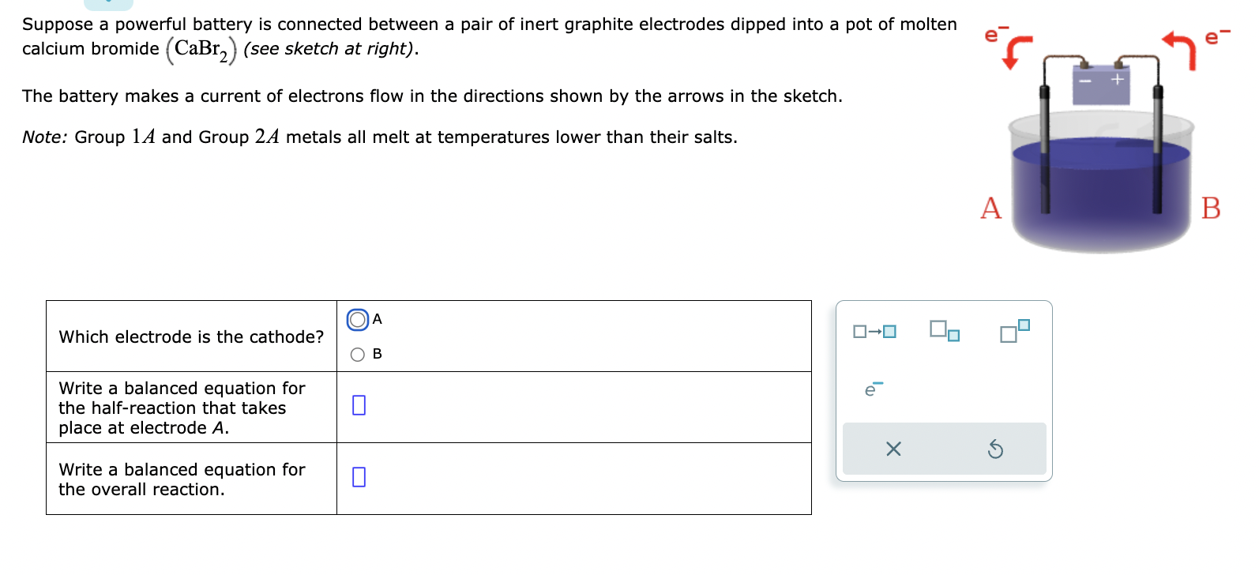The image size is (1259, 575).
Task: Insert a superscript using the superscript icon
Action: point(1013,331)
